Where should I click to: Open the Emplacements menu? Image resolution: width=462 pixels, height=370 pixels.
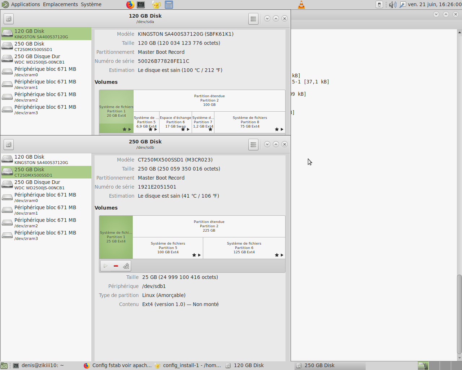click(60, 4)
